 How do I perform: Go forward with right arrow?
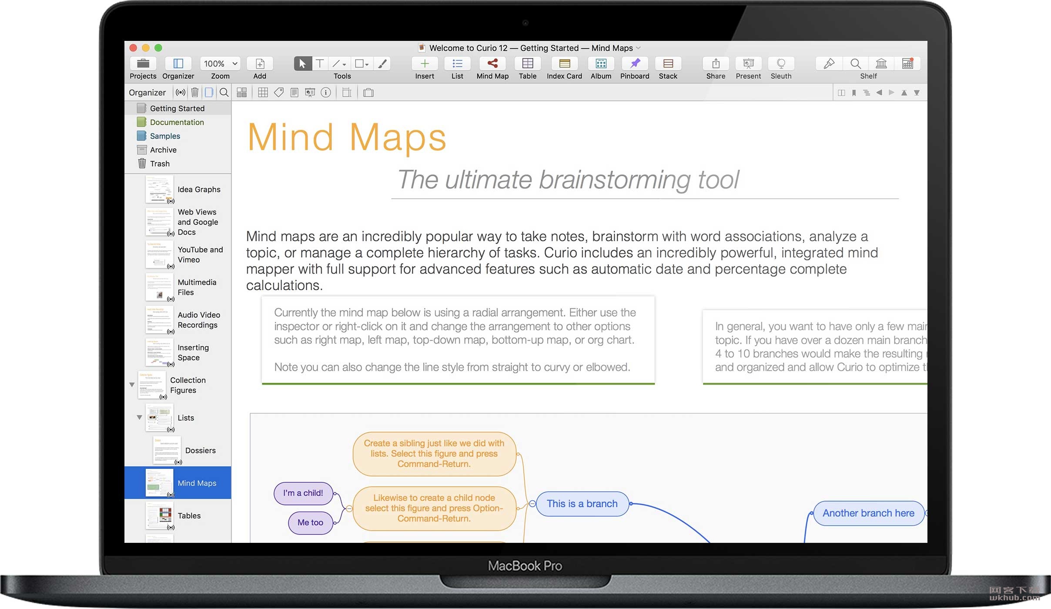[891, 92]
